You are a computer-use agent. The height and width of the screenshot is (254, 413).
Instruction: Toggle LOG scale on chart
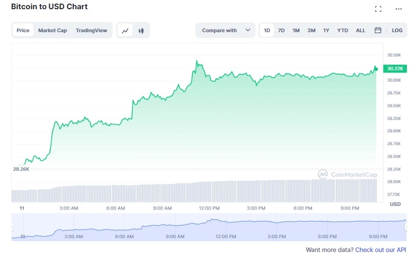pyautogui.click(x=397, y=30)
